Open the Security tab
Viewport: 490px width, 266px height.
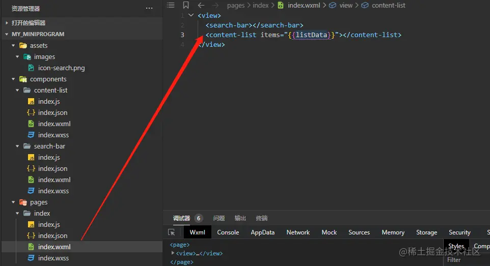[459, 232]
